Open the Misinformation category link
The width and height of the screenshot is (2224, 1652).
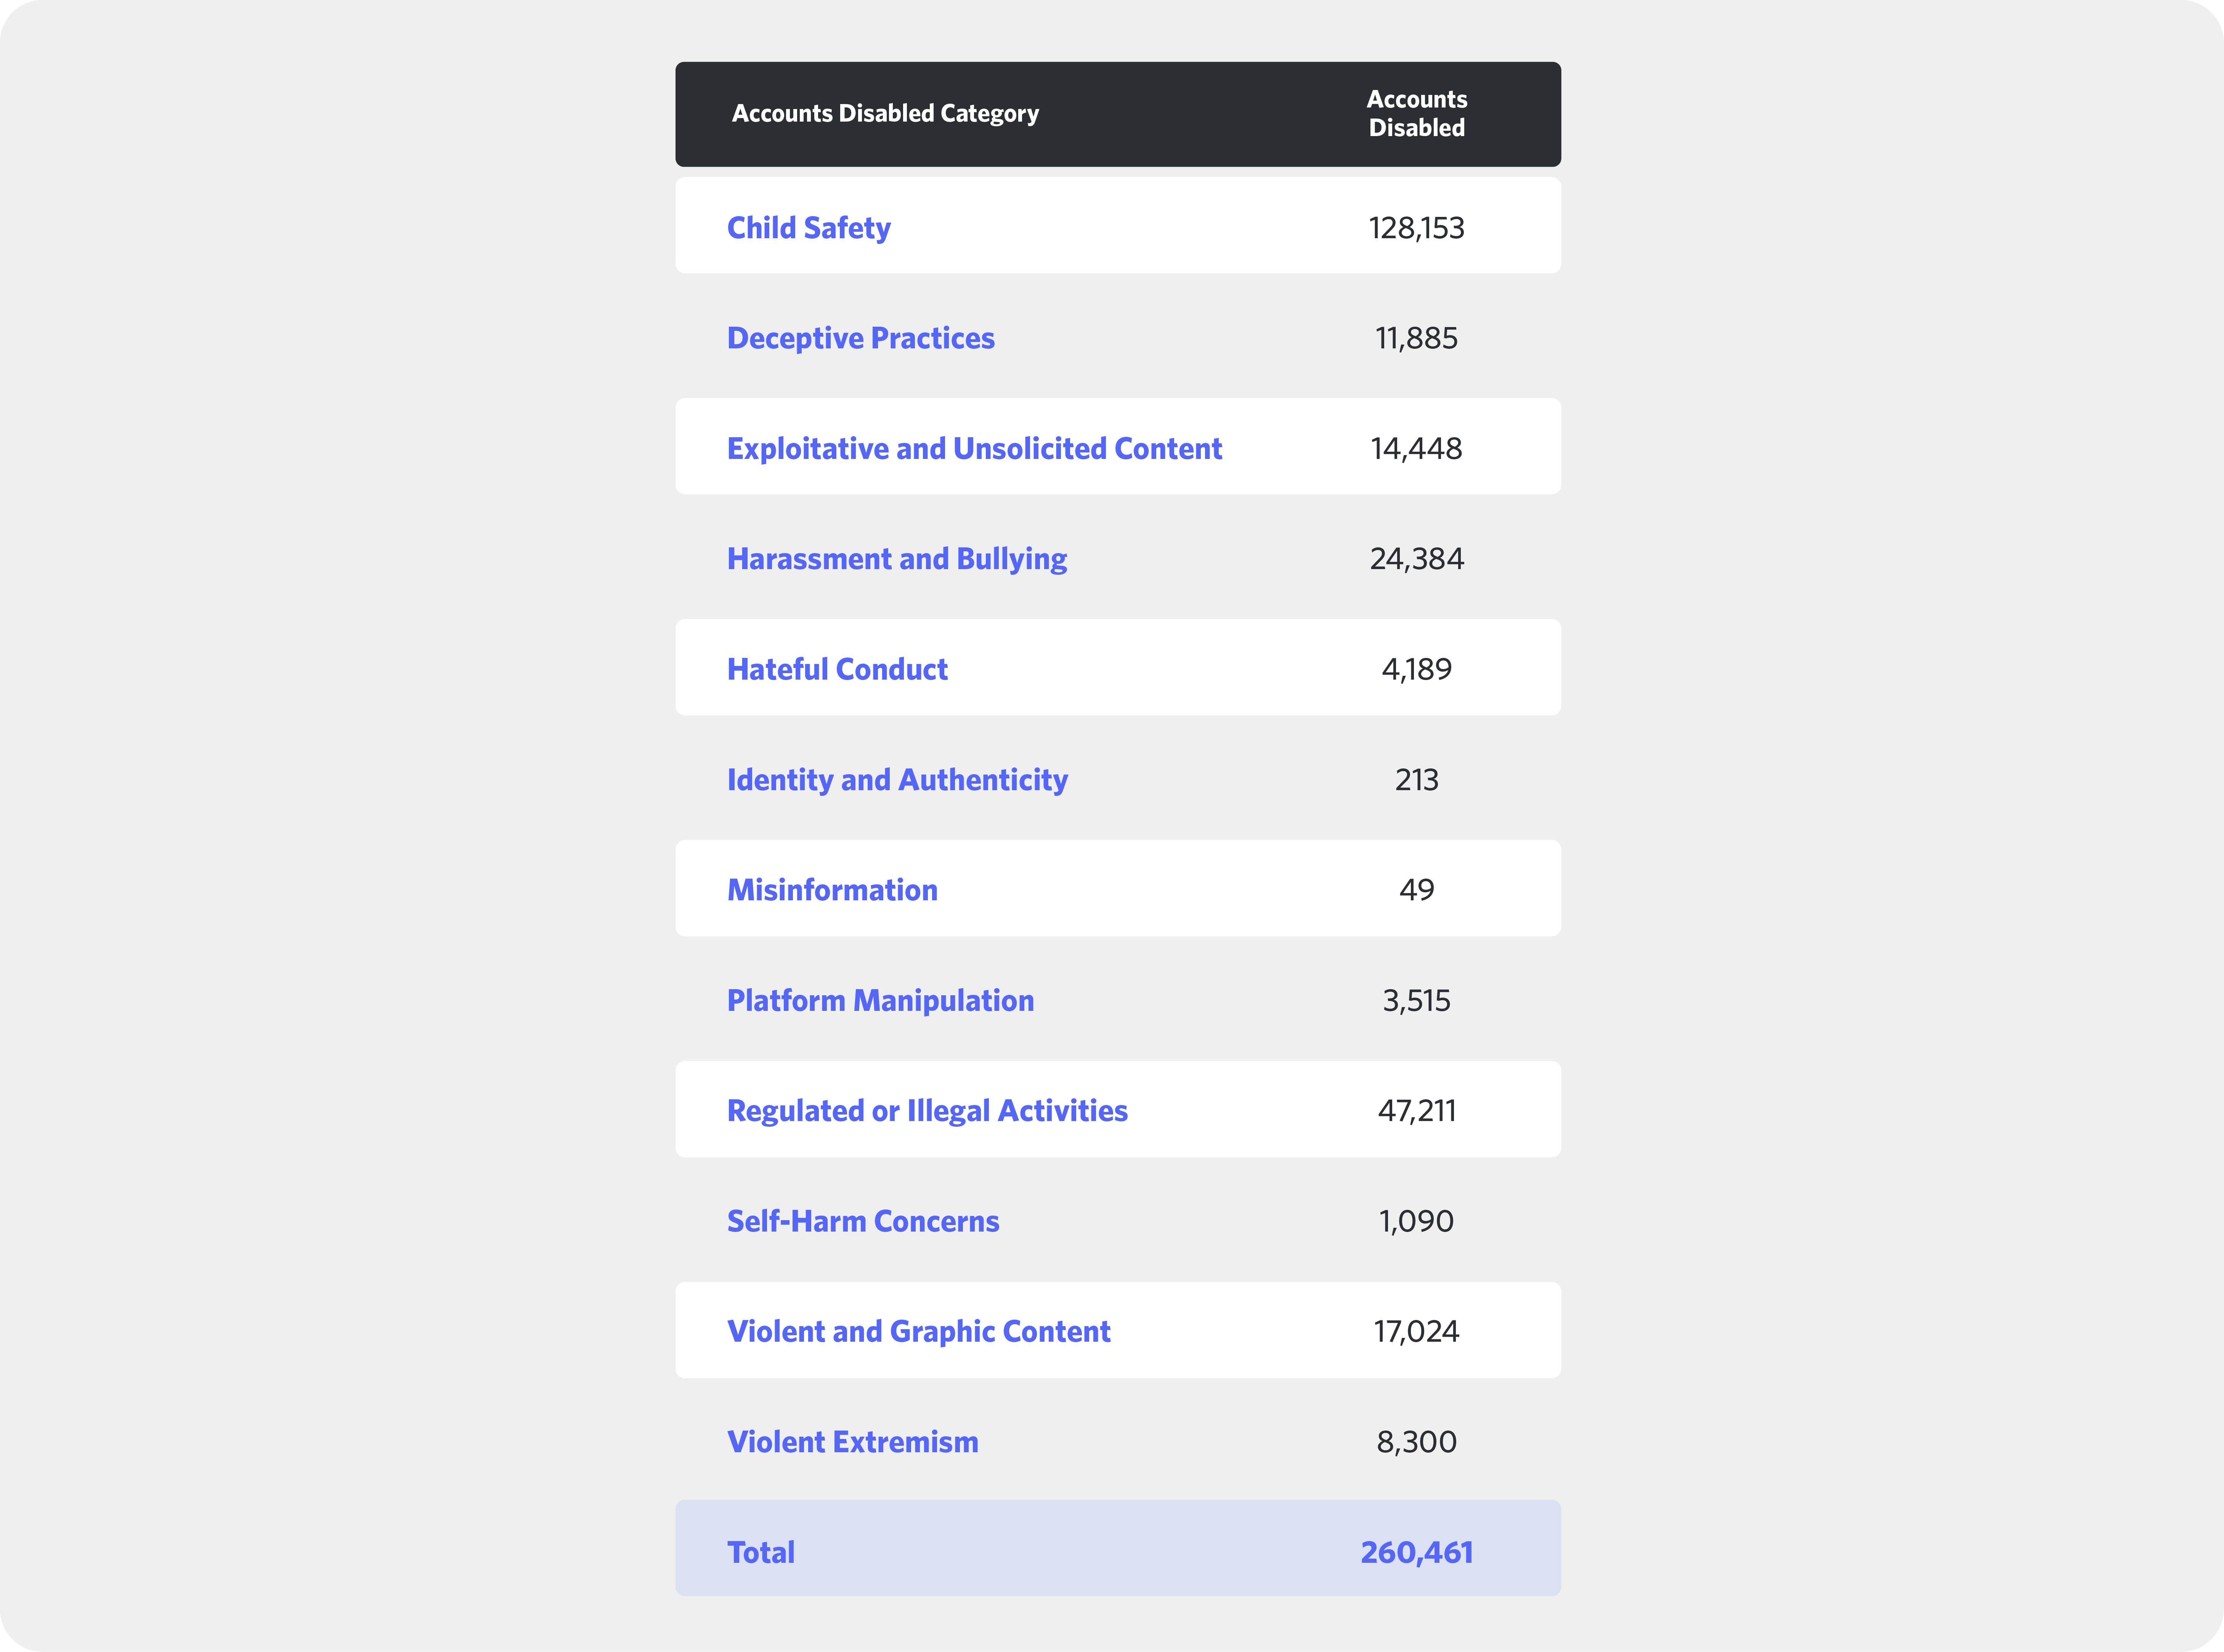click(832, 890)
